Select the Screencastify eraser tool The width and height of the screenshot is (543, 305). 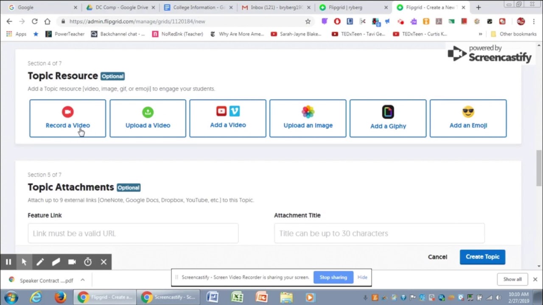tap(56, 262)
